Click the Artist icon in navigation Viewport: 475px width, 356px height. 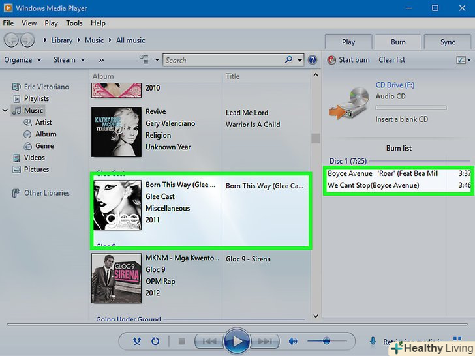pos(27,123)
